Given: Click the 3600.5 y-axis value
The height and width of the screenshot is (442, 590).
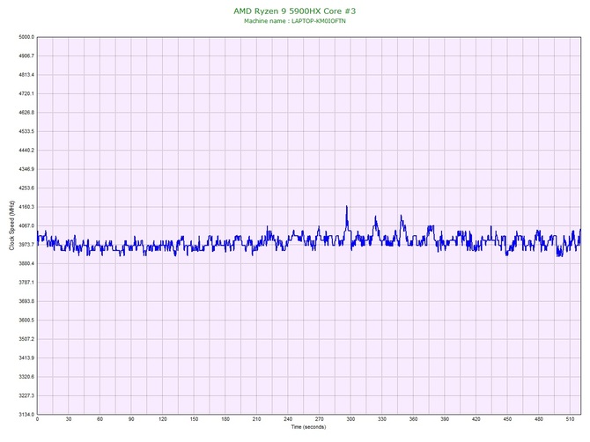Looking at the screenshot, I should 26,320.
